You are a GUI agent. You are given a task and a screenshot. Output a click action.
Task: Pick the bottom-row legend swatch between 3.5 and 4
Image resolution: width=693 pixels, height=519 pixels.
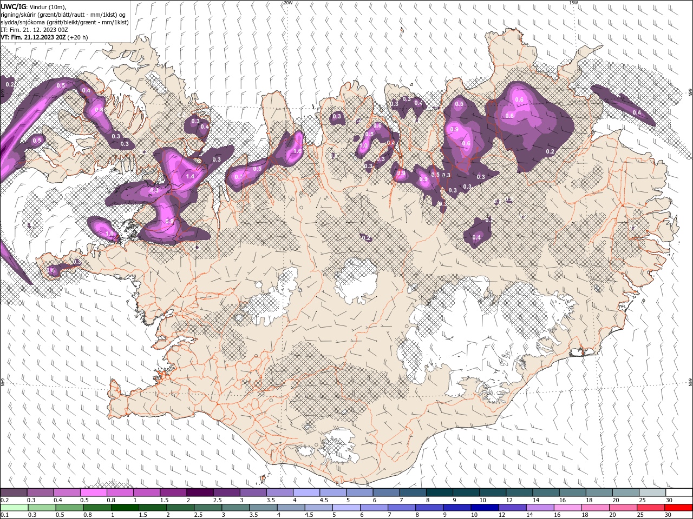(x=263, y=508)
